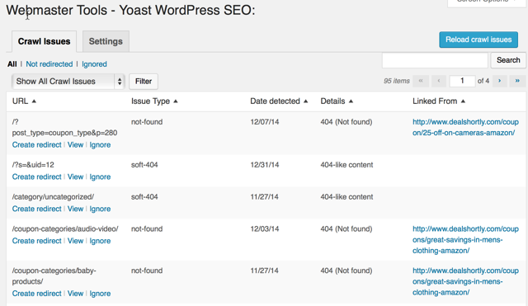Viewport: 528px width, 306px height.
Task: Open linked-from URL in audio-video row
Action: pos(465,240)
